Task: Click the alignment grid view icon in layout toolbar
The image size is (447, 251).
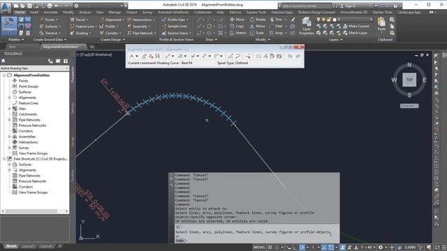Action: (279, 56)
